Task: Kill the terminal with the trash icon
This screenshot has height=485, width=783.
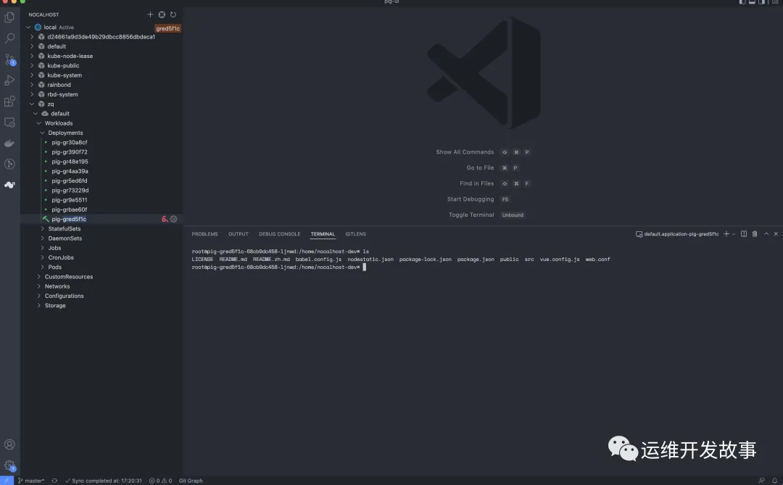Action: [755, 233]
